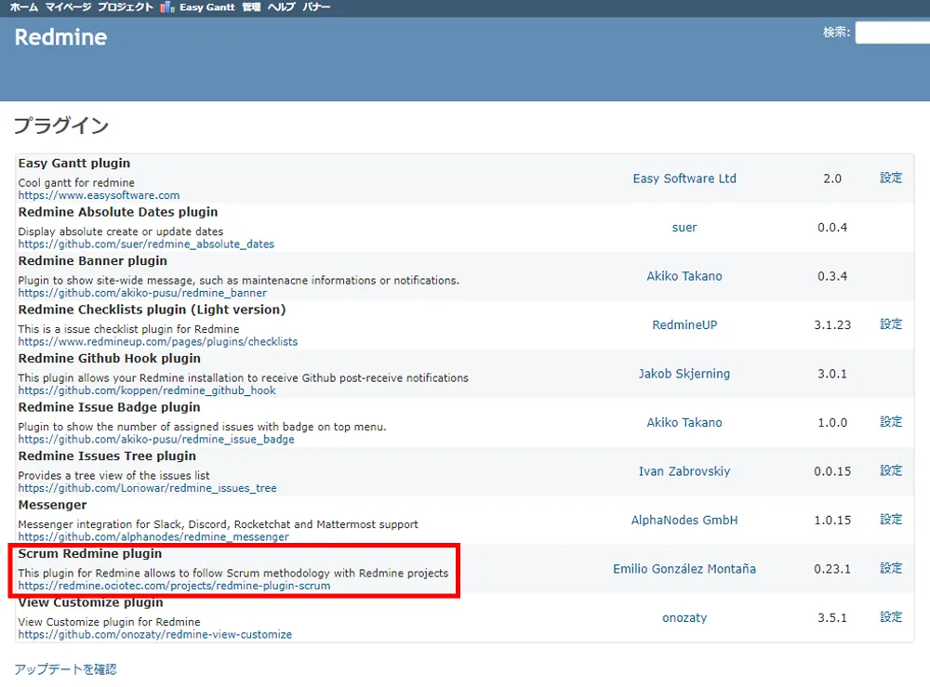Screen dimensions: 930x687
Task: Open 設定 for Redmine Issue Badge plugin
Action: click(891, 422)
